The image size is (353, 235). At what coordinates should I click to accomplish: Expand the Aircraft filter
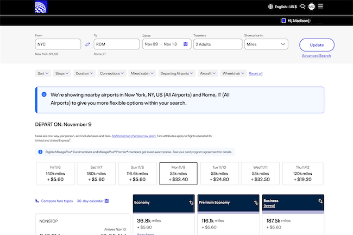click(x=208, y=73)
